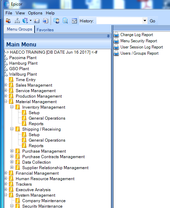The height and width of the screenshot is (208, 170).
Task: Click the building change-company toolbar icon
Action: [x=25, y=21]
